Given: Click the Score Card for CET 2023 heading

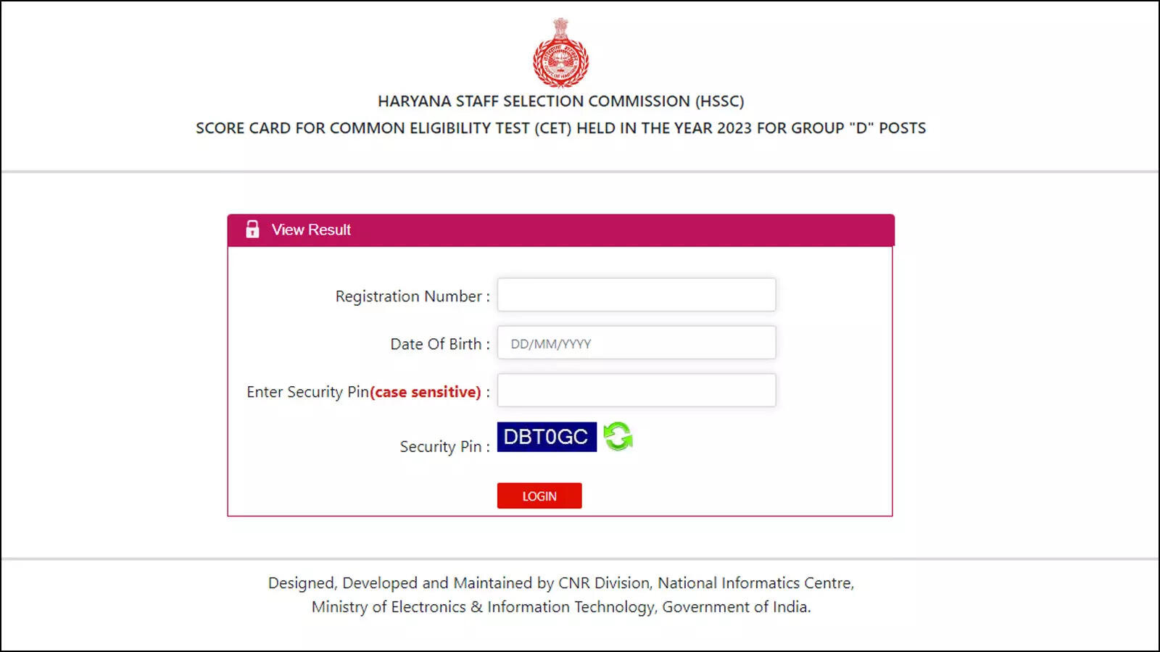Looking at the screenshot, I should point(561,128).
